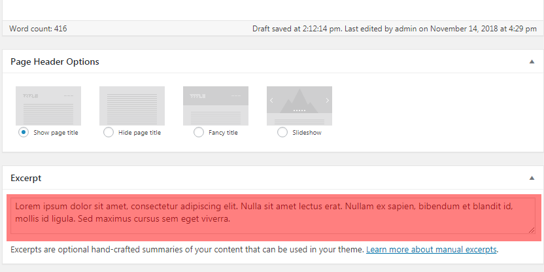This screenshot has height=272, width=544.
Task: Pick the Fancy title layout thumbnail image
Action: click(x=216, y=106)
